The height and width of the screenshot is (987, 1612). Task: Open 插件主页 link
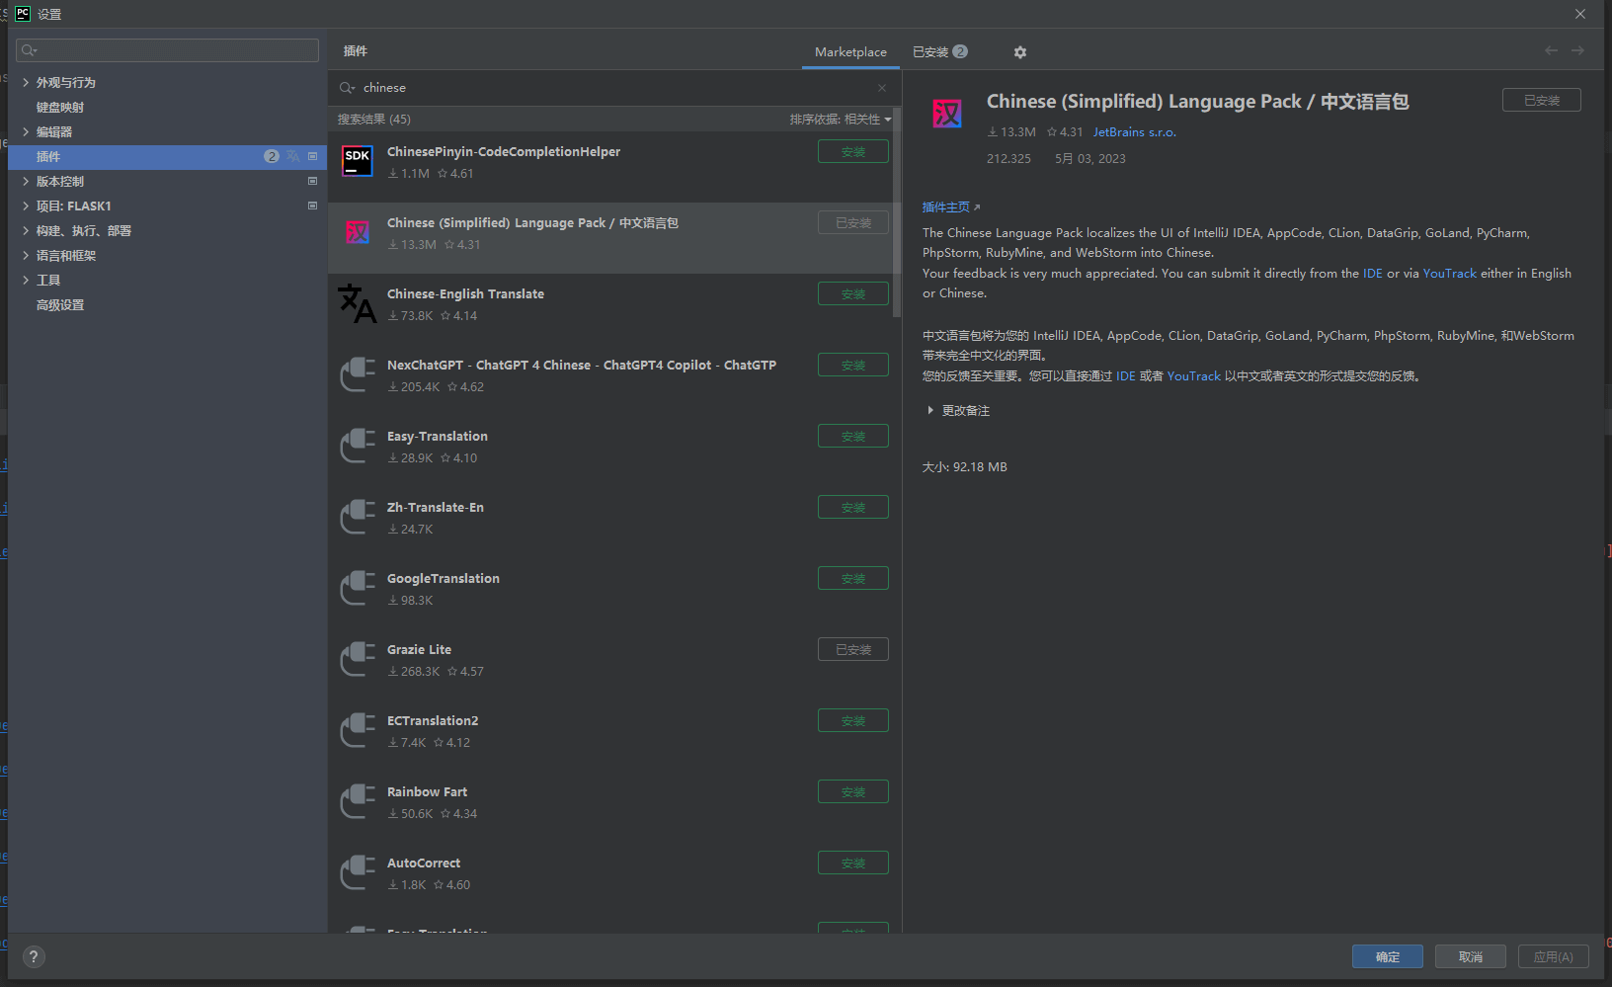(x=950, y=207)
